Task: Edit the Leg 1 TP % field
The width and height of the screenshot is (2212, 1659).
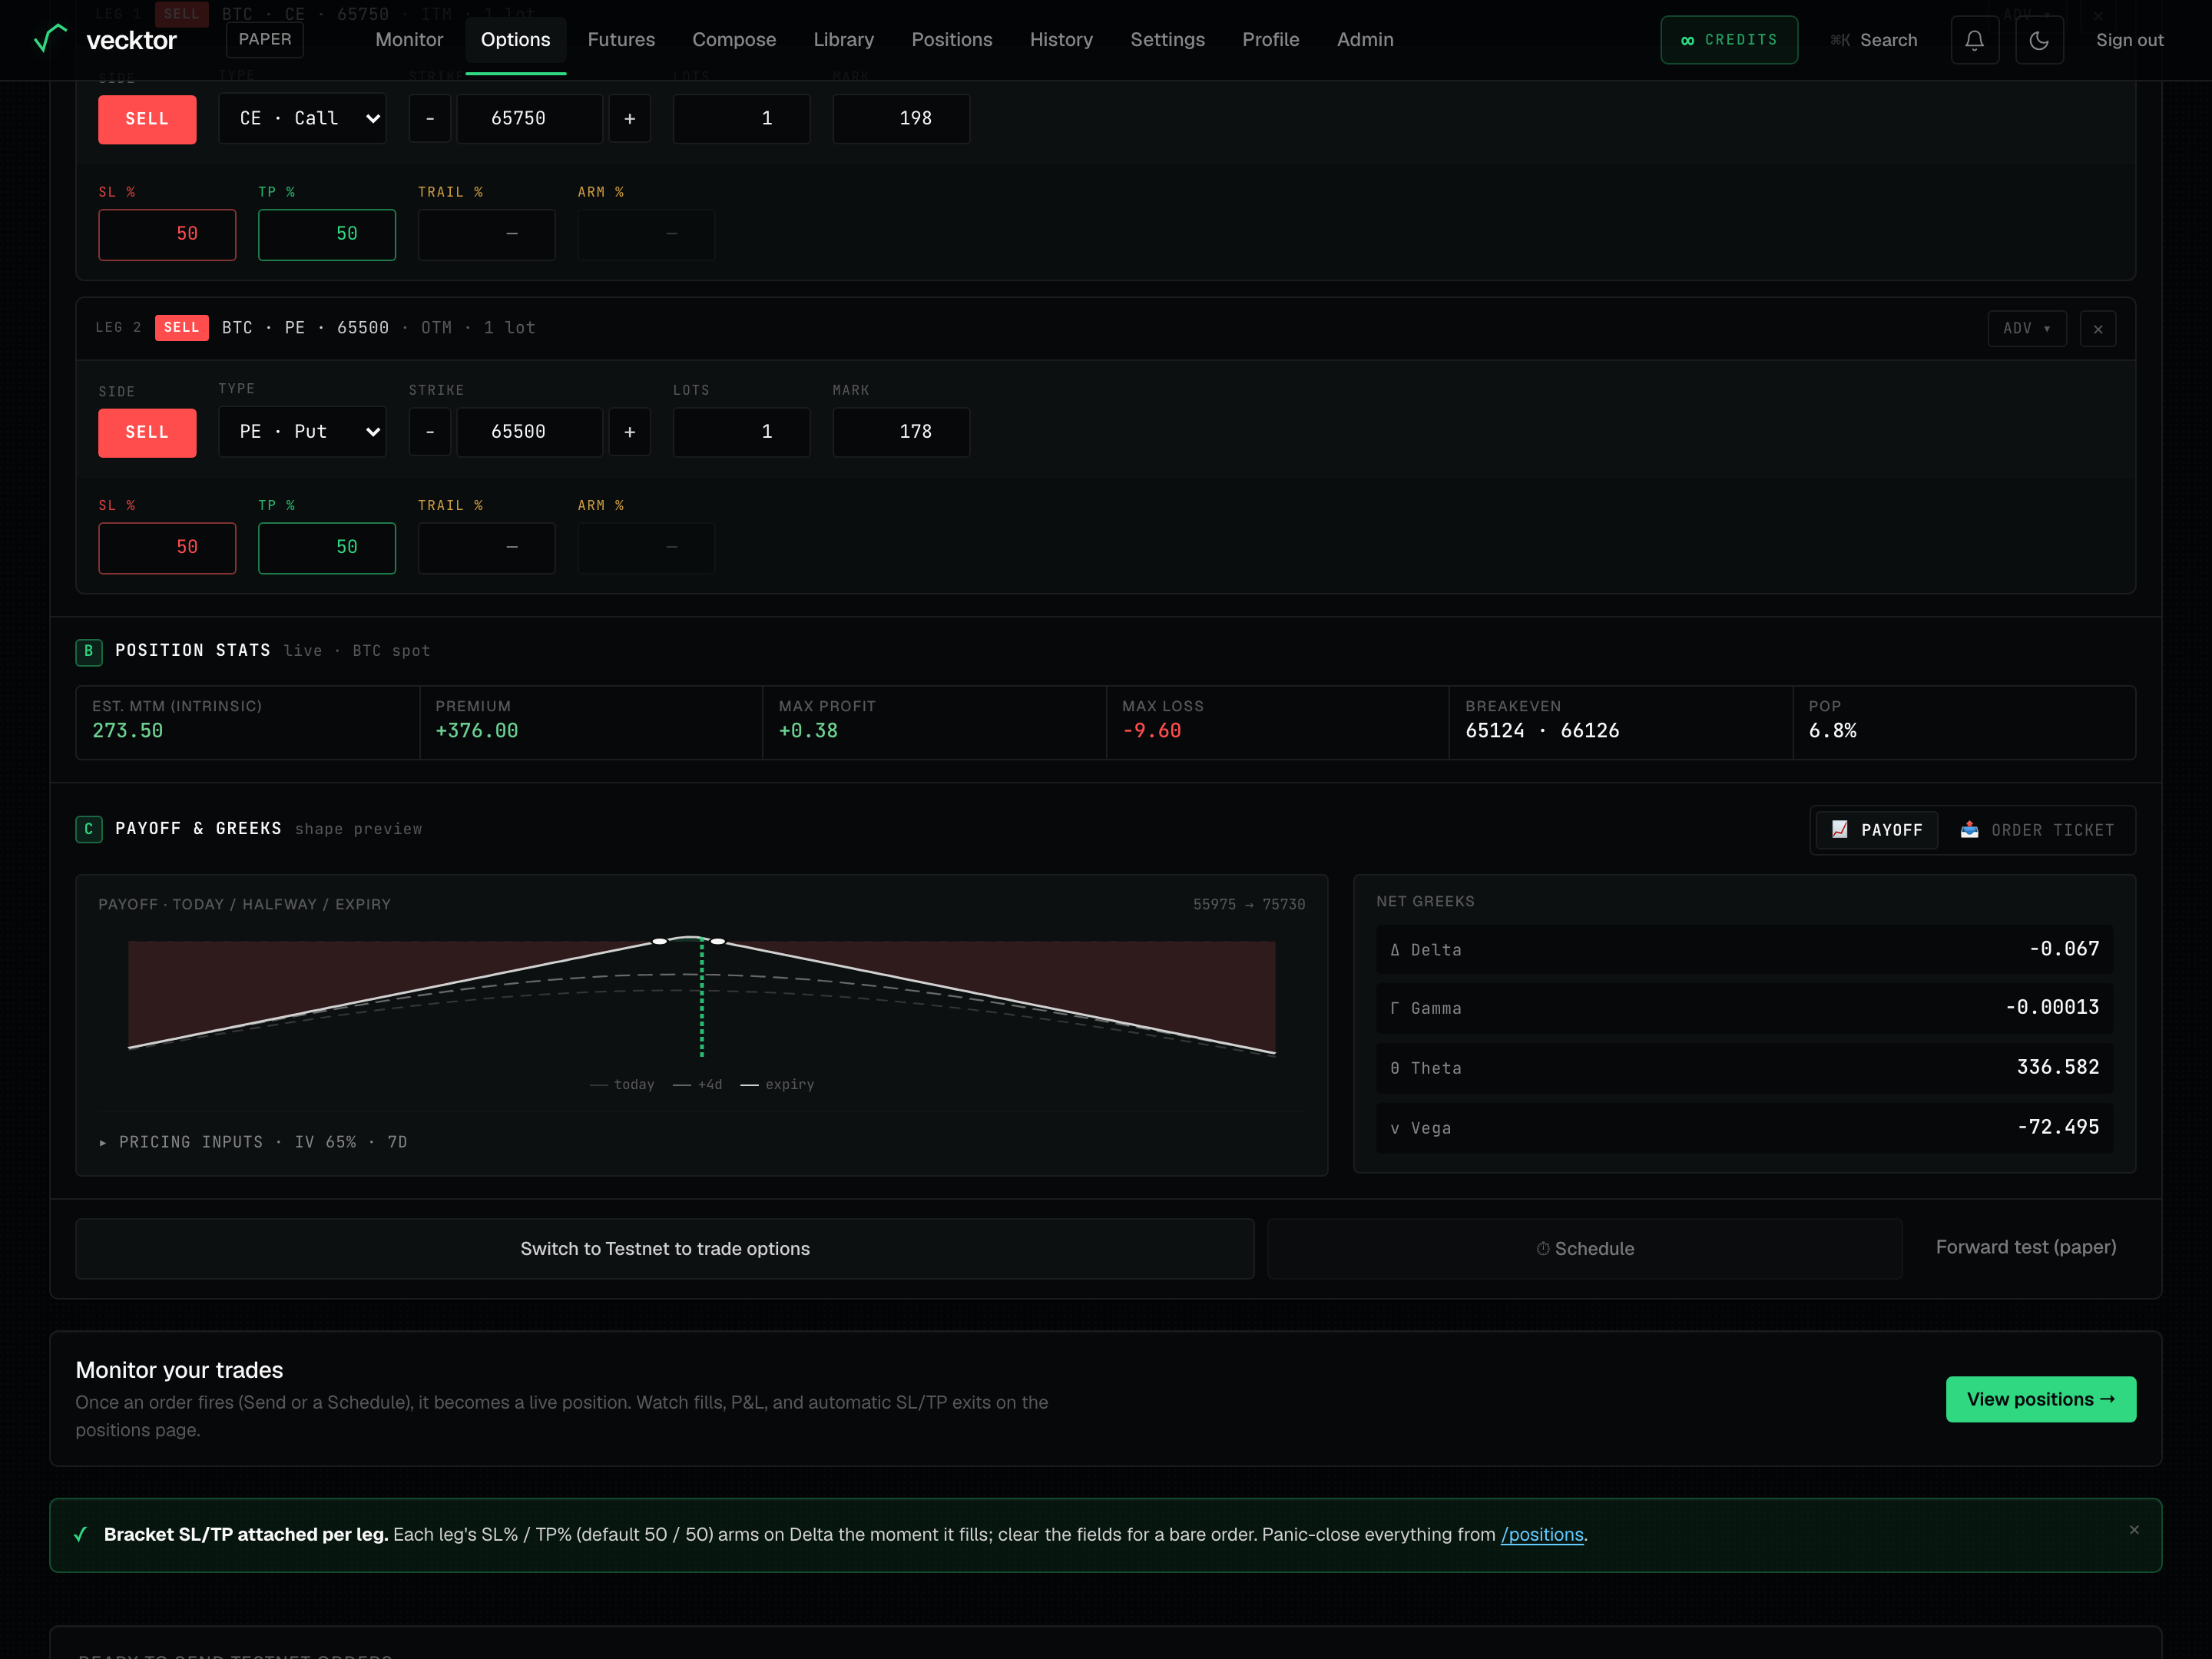Action: click(x=327, y=235)
